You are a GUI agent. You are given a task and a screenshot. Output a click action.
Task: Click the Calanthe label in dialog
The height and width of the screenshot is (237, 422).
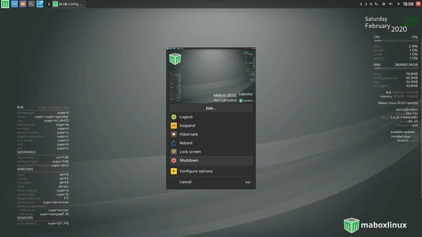click(245, 94)
